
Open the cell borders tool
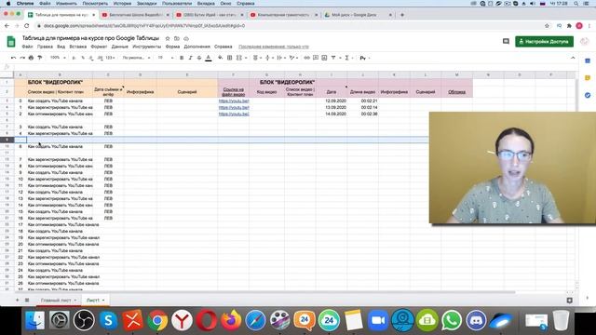pos(230,58)
